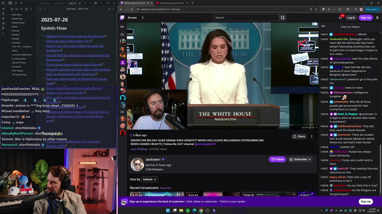
Task: Follow zackrawrr channel
Action: tap(277, 159)
